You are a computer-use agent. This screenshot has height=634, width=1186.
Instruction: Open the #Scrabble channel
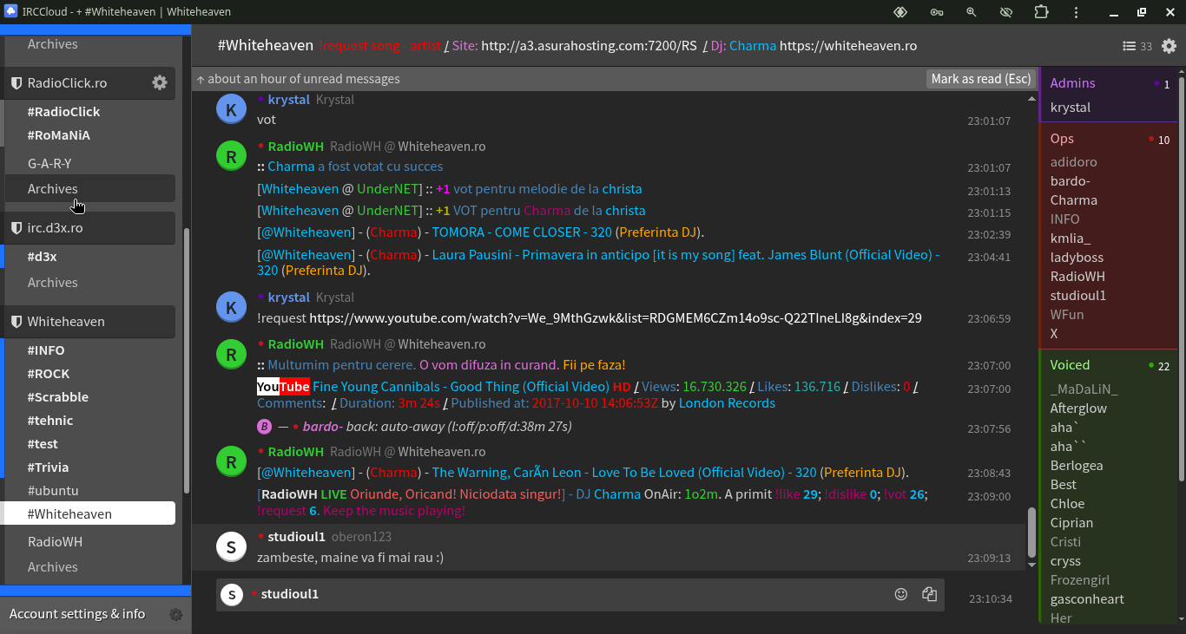click(x=57, y=397)
